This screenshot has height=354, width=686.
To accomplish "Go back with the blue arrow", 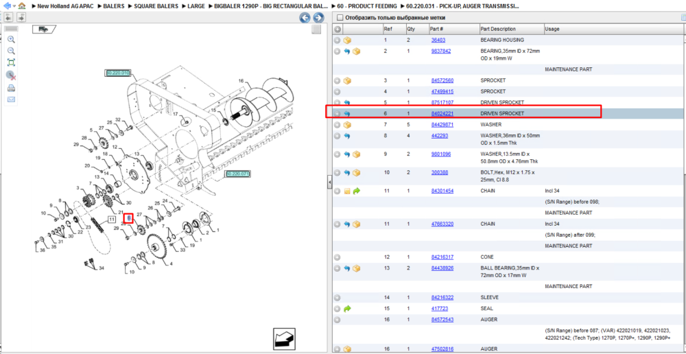I will click(x=7, y=6).
